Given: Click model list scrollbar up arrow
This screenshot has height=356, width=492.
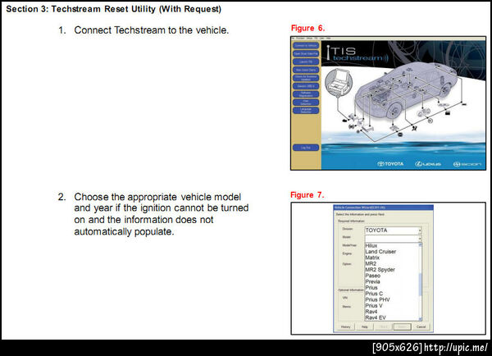Looking at the screenshot, I should click(420, 244).
